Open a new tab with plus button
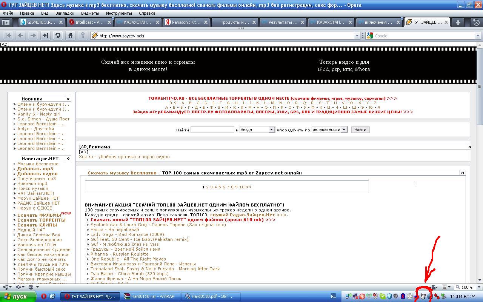483x302 pixels. [x=458, y=22]
